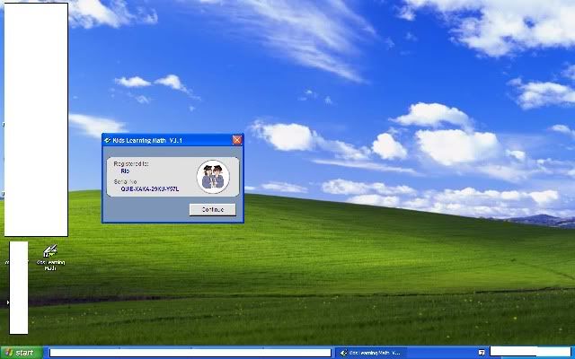Image resolution: width=575 pixels, height=359 pixels.
Task: Close the Kids Learning Math dialog
Action: [x=237, y=140]
